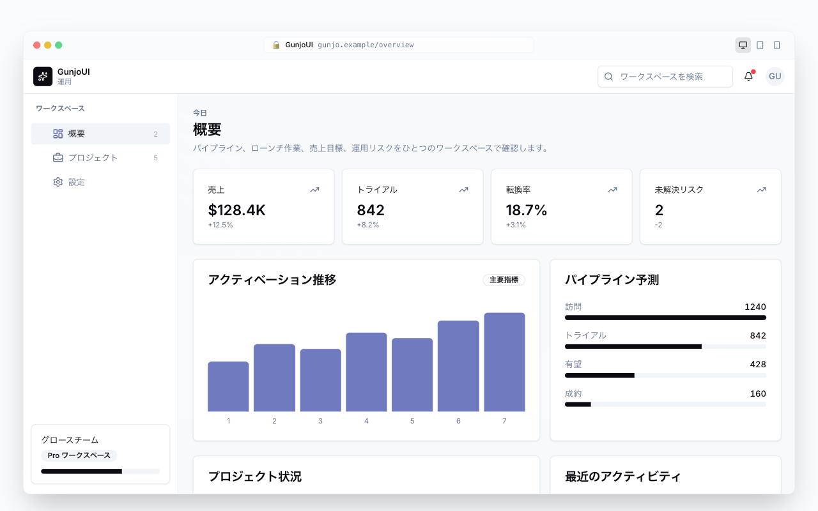
Task: Open 設定 in the sidebar
Action: [x=100, y=182]
